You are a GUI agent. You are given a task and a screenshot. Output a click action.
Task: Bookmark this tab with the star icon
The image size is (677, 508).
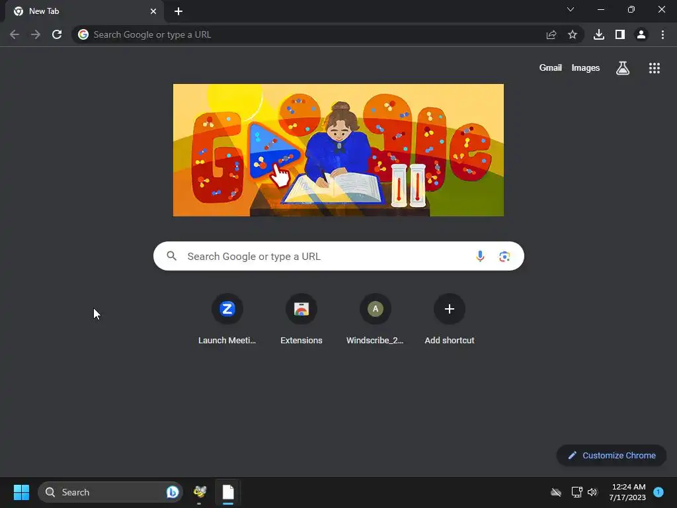(x=573, y=34)
